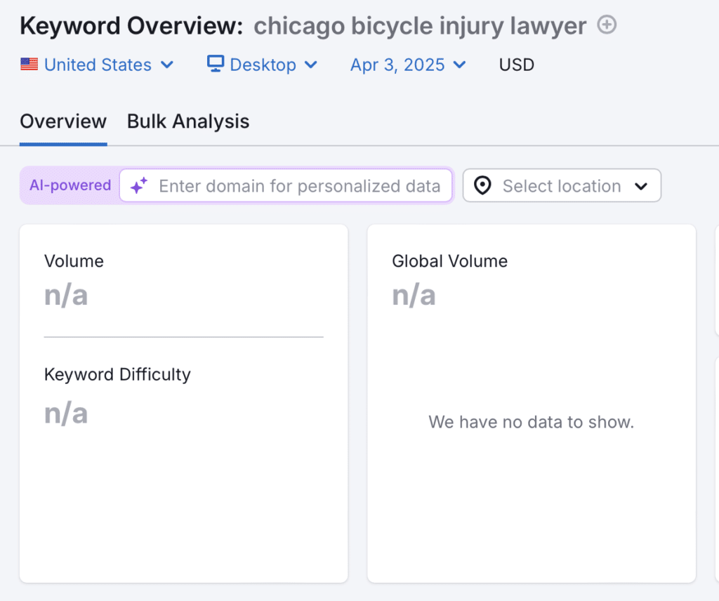Open the Select location dropdown arrow
The height and width of the screenshot is (601, 719).
pos(640,186)
